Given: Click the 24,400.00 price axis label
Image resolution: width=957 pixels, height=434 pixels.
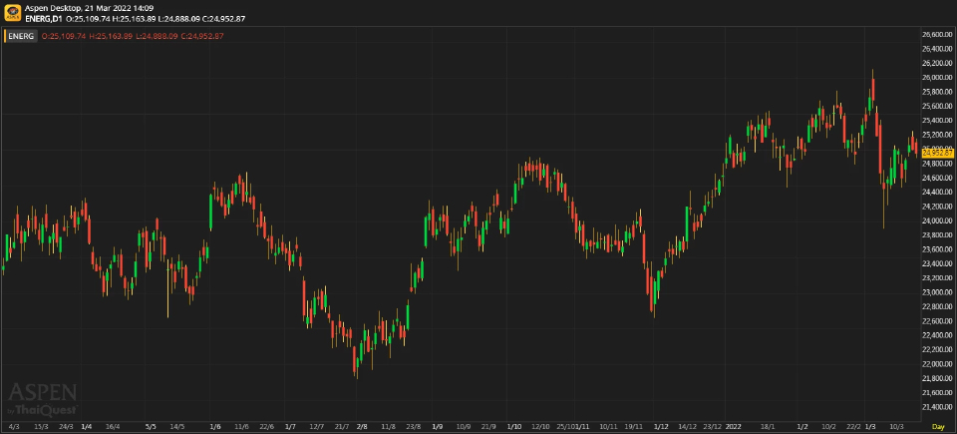Looking at the screenshot, I should [937, 192].
